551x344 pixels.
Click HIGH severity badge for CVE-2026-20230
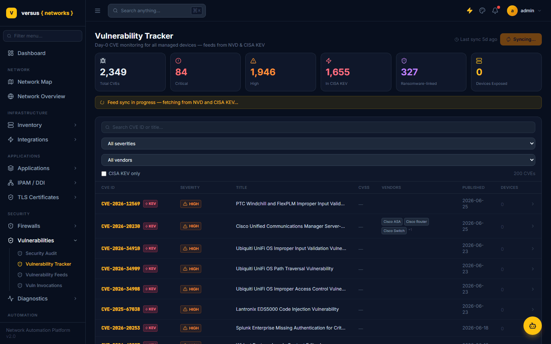click(x=191, y=226)
